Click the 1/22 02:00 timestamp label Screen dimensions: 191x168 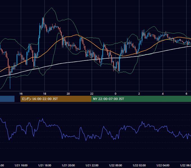(x=139, y=165)
